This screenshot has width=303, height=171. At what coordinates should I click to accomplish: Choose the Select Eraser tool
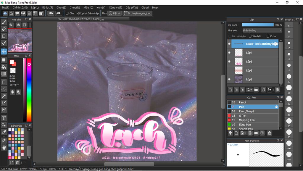(4, 109)
